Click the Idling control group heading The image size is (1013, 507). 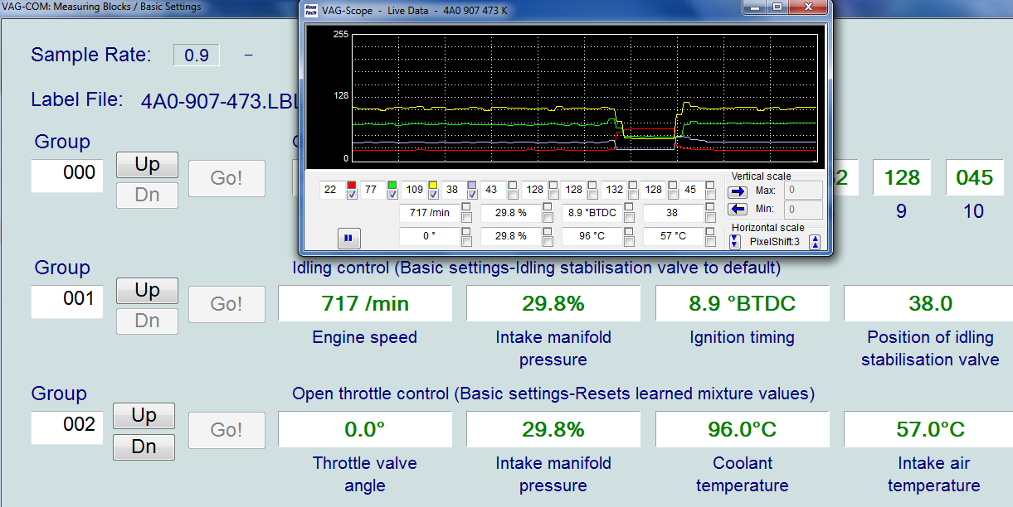536,268
